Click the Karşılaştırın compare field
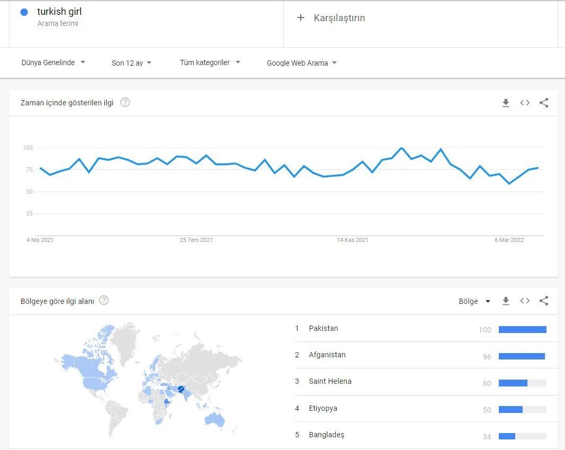Screen dimensions: 565x450 (x=339, y=18)
